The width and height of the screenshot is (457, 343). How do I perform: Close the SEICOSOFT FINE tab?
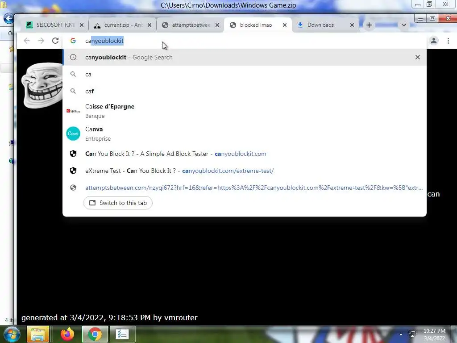[x=82, y=25]
